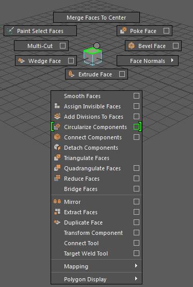Open Poke Face options box
The image size is (193, 287).
(166, 30)
